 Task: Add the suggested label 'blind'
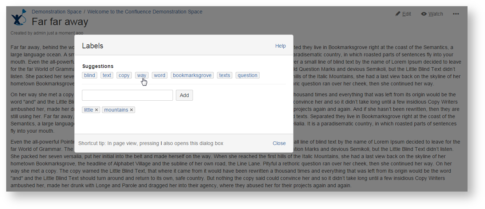click(x=90, y=75)
